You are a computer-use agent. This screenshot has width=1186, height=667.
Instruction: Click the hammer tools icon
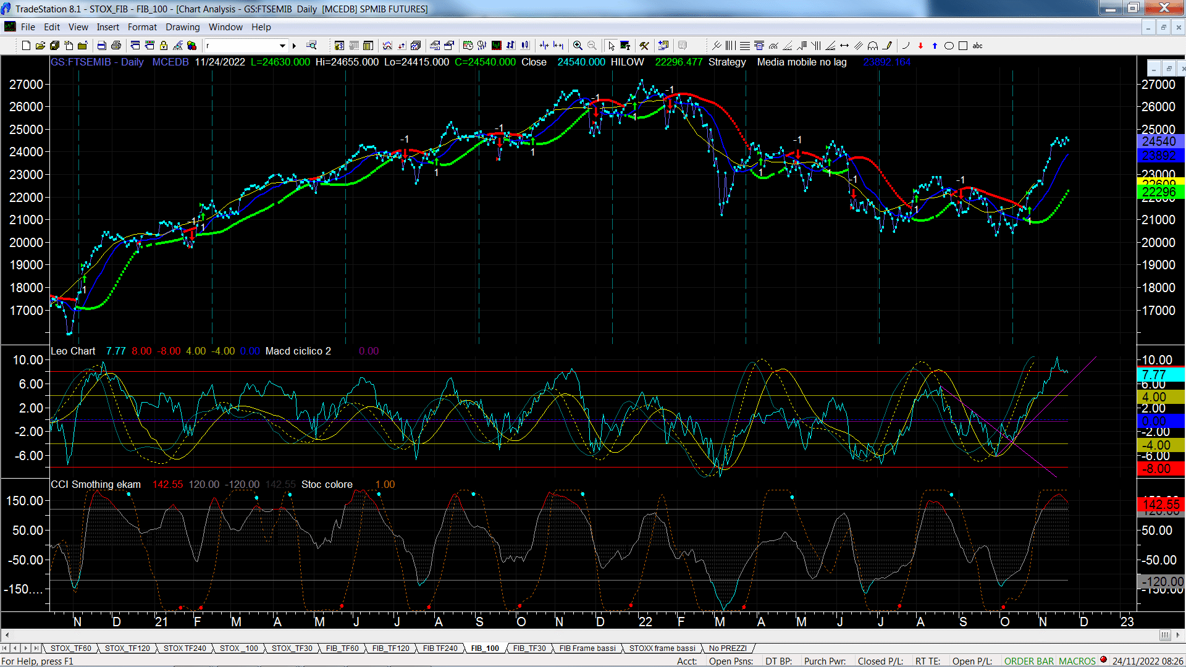[644, 46]
